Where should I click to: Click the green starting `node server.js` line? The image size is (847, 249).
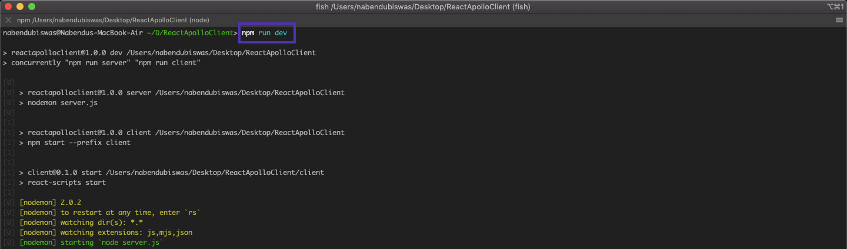pos(91,243)
